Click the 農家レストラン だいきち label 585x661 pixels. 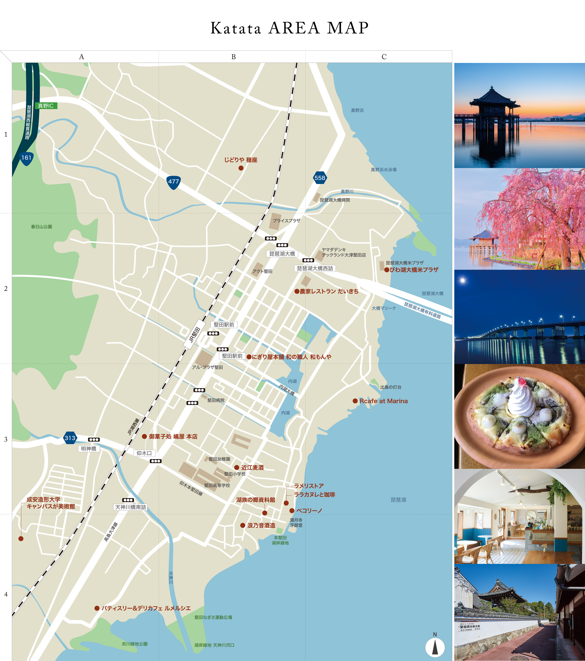329,291
